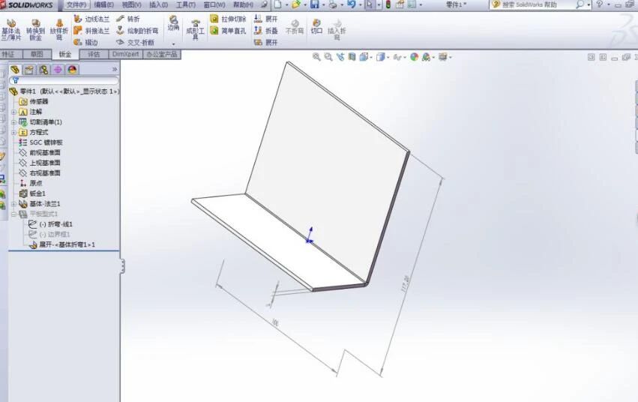638x402 pixels.
Task: Expand the 切割清单(1) tree node
Action: pyautogui.click(x=13, y=122)
